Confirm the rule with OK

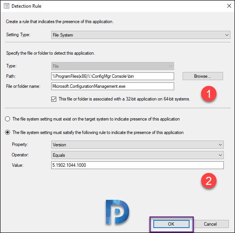coord(171,224)
